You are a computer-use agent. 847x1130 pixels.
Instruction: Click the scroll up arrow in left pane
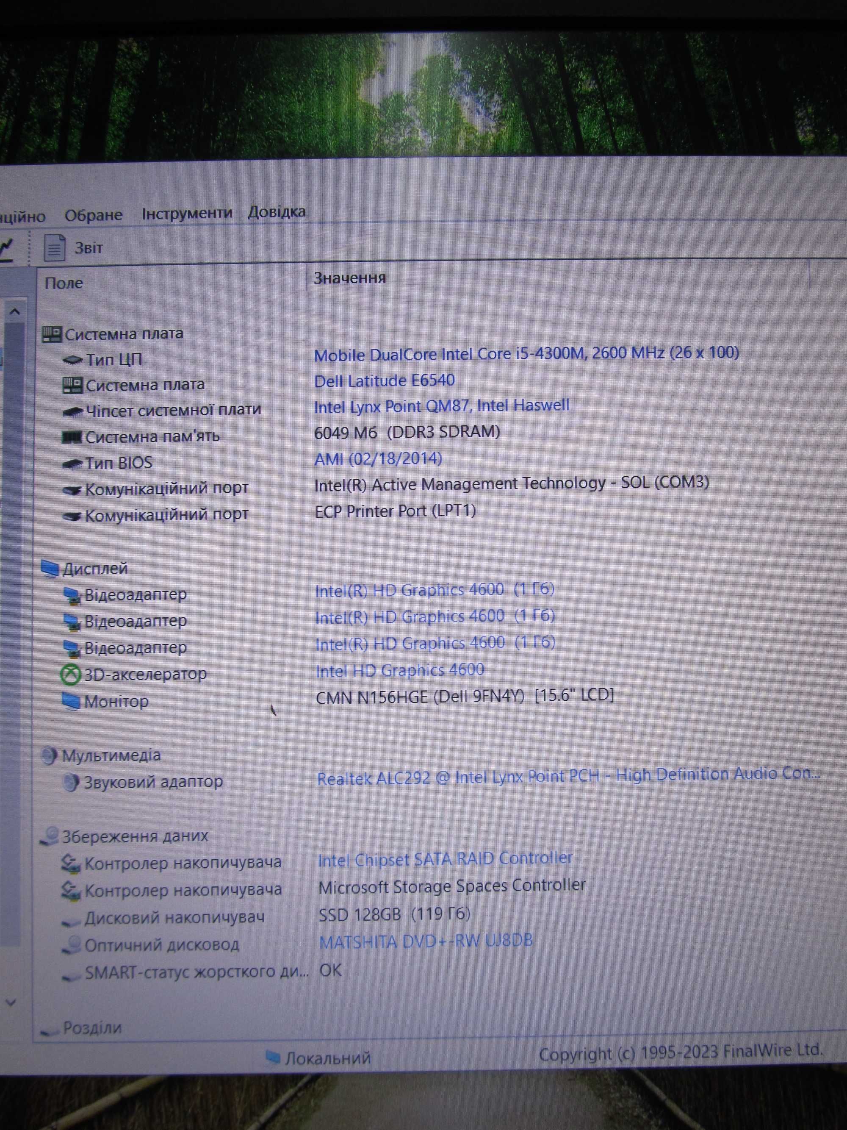(15, 311)
